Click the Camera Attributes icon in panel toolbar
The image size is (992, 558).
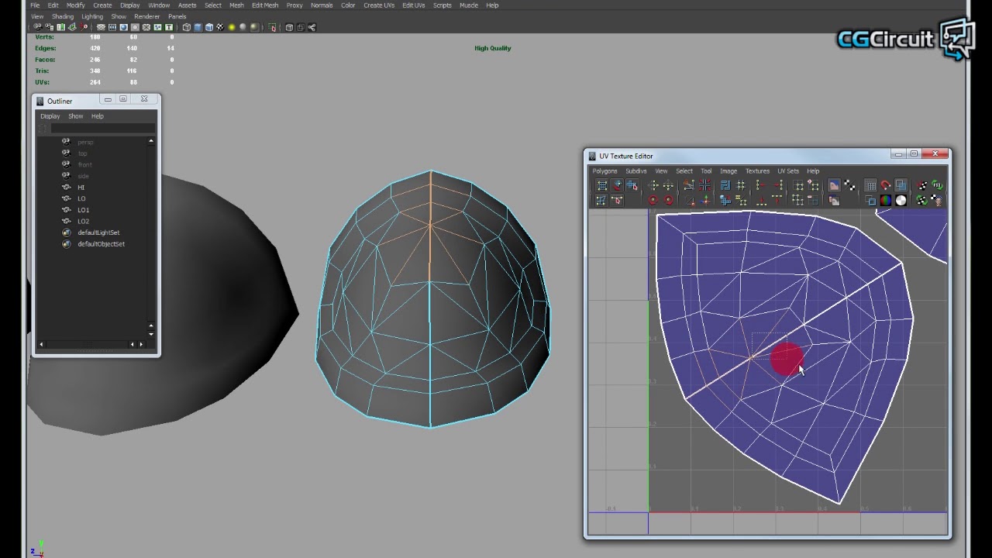coord(50,27)
